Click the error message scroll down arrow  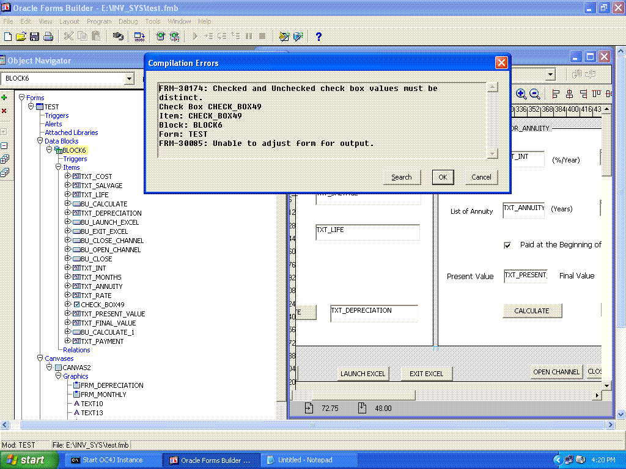(493, 153)
